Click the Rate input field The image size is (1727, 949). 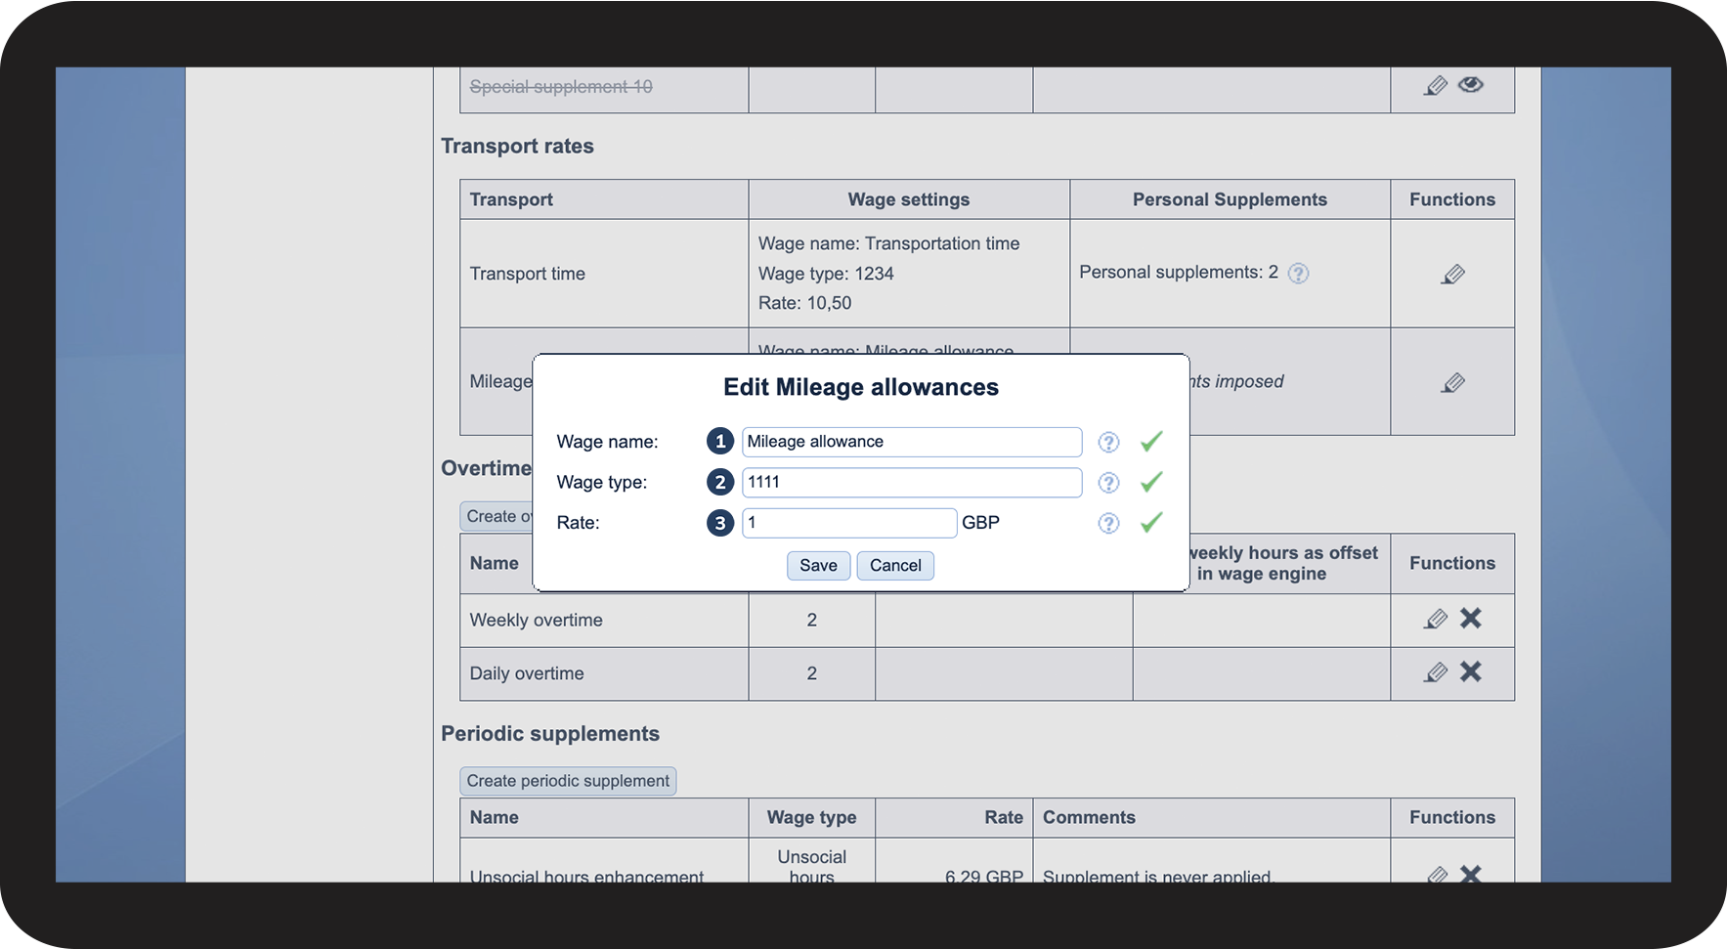(x=848, y=523)
